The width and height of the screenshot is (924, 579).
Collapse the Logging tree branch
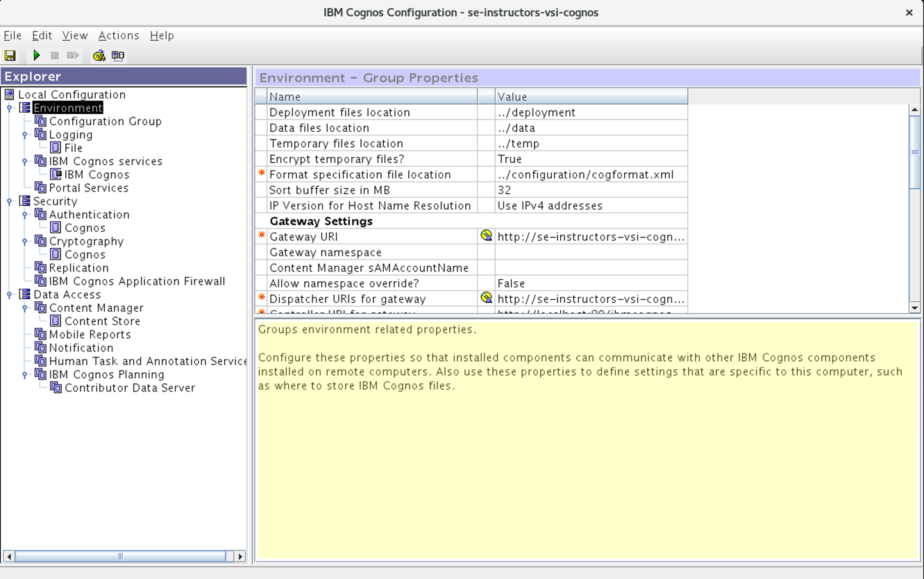[25, 135]
